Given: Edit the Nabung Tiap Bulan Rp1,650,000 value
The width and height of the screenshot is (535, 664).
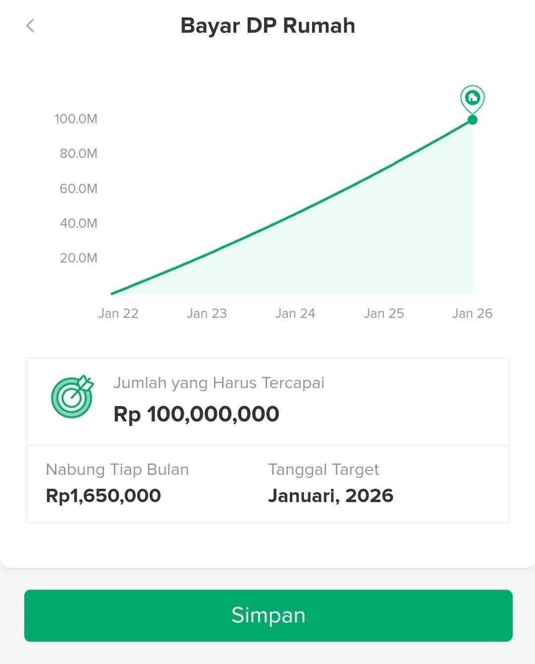Looking at the screenshot, I should 103,496.
